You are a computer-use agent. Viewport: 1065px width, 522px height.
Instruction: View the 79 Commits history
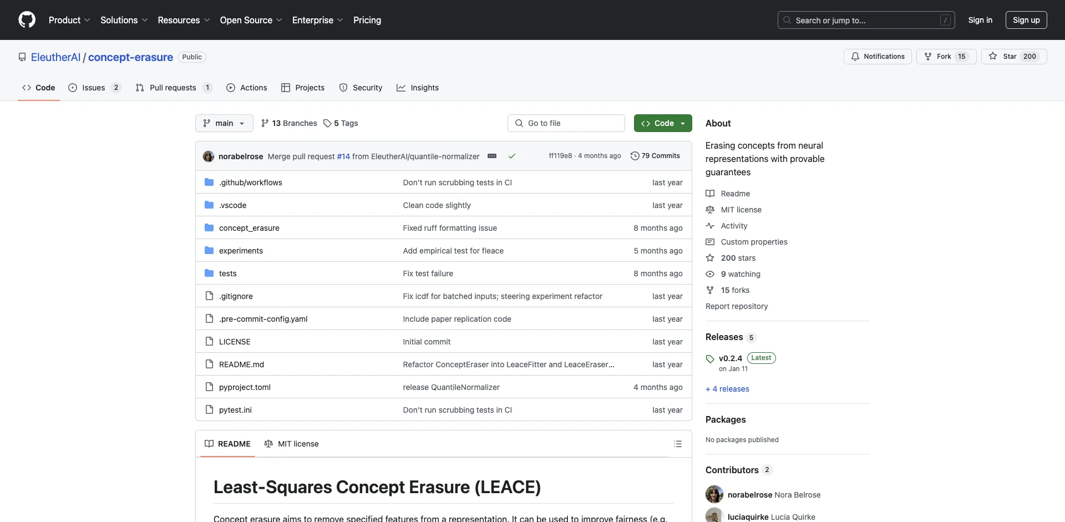click(x=655, y=156)
